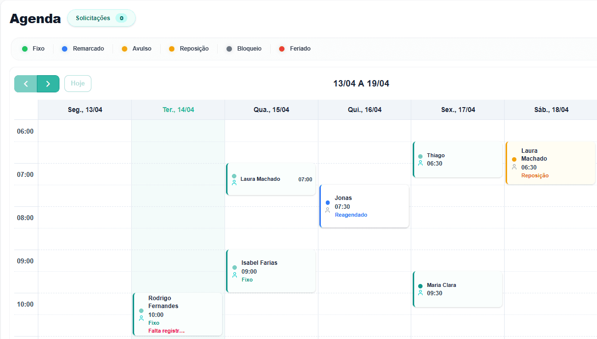Click the Hoje button

pos(78,84)
